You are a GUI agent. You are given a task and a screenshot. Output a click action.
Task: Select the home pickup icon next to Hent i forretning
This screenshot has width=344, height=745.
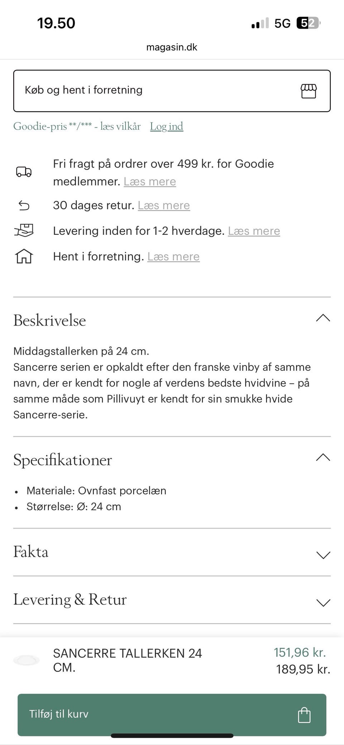pos(24,256)
